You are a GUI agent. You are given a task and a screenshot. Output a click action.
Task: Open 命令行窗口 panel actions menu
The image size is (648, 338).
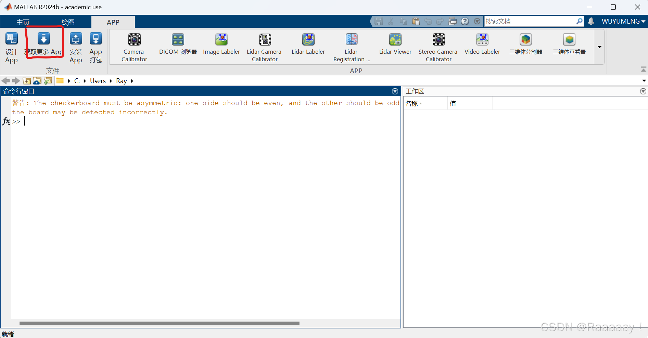[x=395, y=91]
